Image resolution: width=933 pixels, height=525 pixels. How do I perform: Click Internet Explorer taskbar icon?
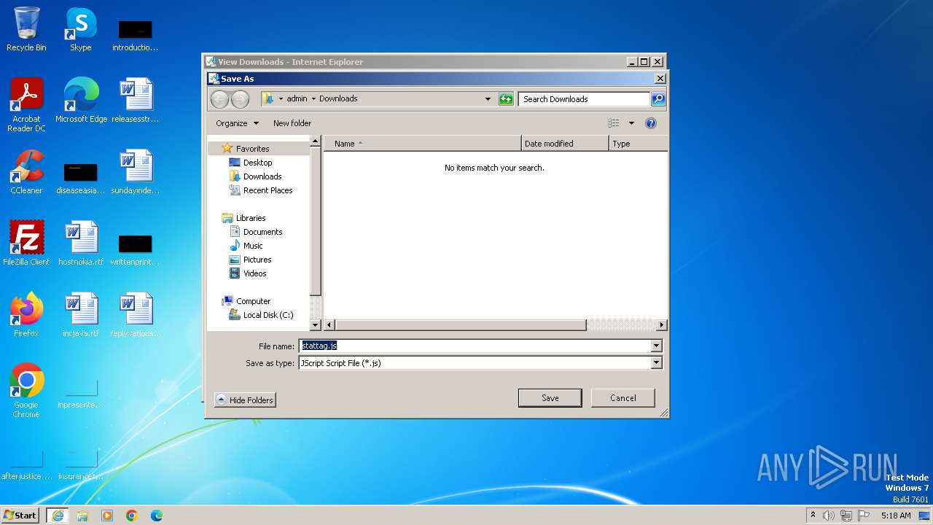tap(57, 516)
